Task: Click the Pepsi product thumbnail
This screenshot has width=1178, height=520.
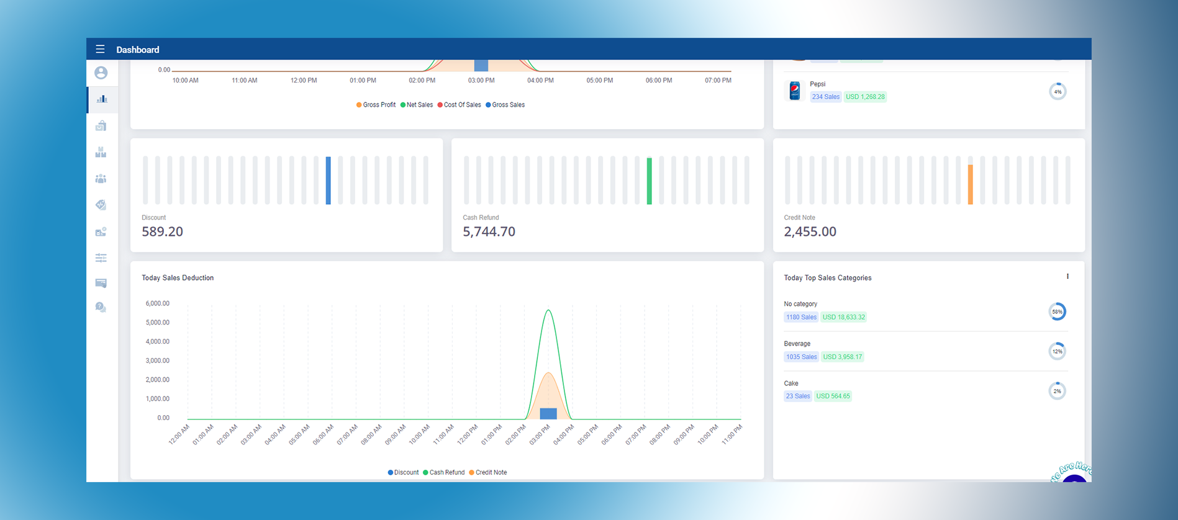Action: tap(794, 91)
